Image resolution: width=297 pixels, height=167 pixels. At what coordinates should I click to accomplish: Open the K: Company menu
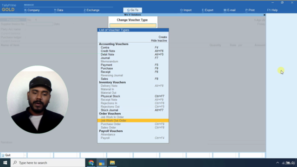32,10
